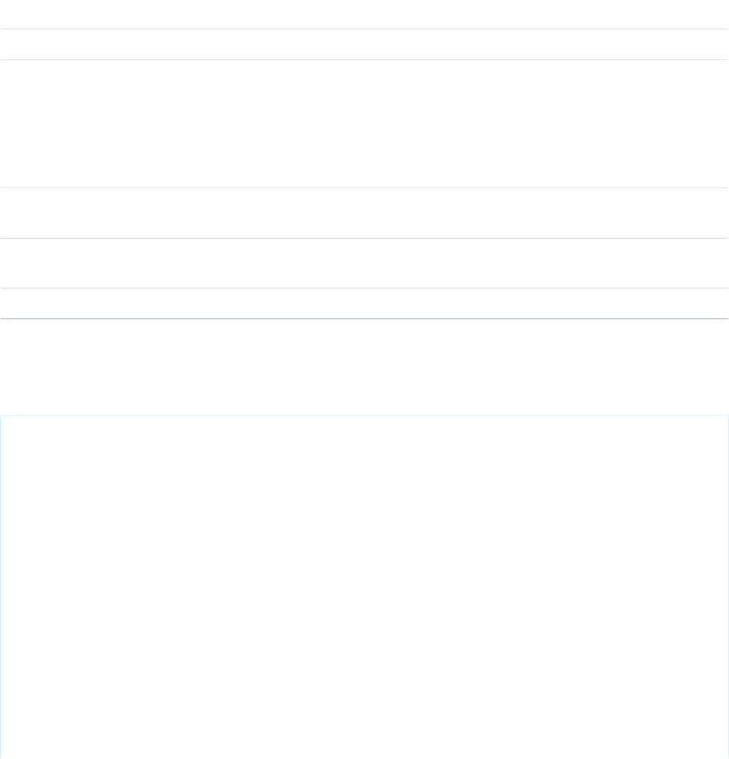The width and height of the screenshot is (729, 759).
Task: Click the blank row between third and fourth dividers
Action: (364, 213)
